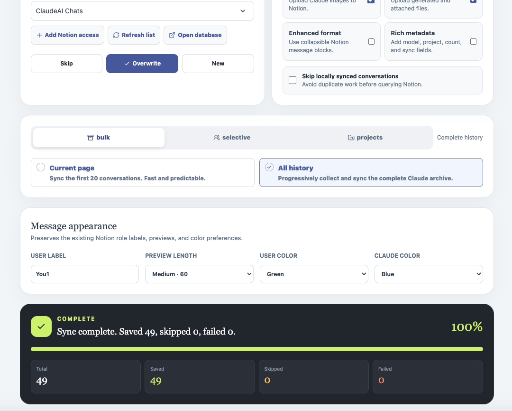Open the User Color Green dropdown
512x411 pixels.
[314, 274]
